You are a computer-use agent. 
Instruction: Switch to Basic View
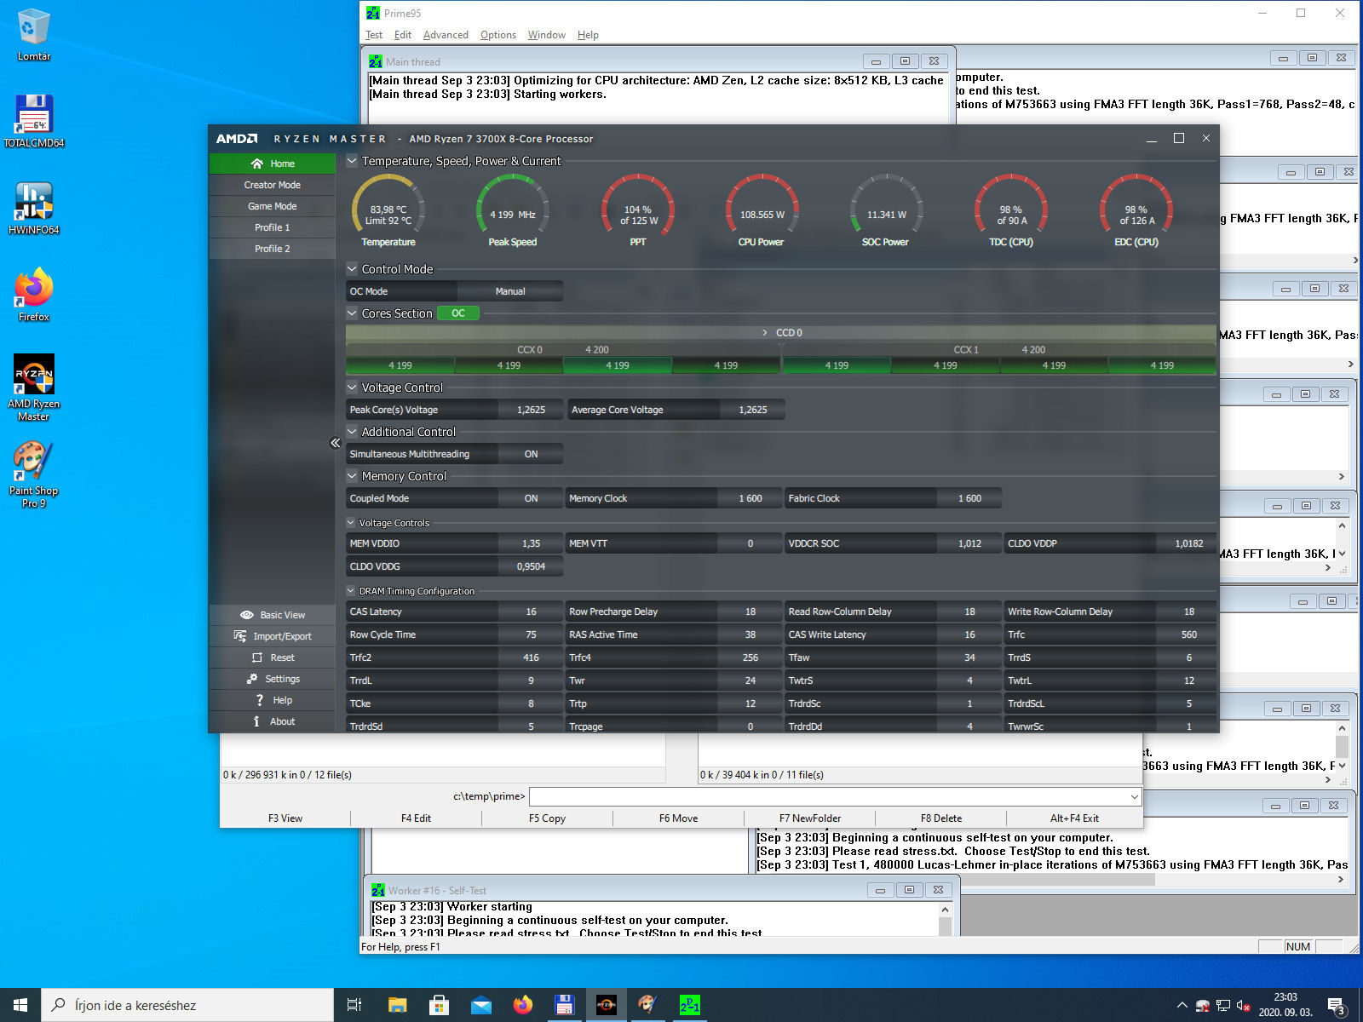[x=273, y=615]
